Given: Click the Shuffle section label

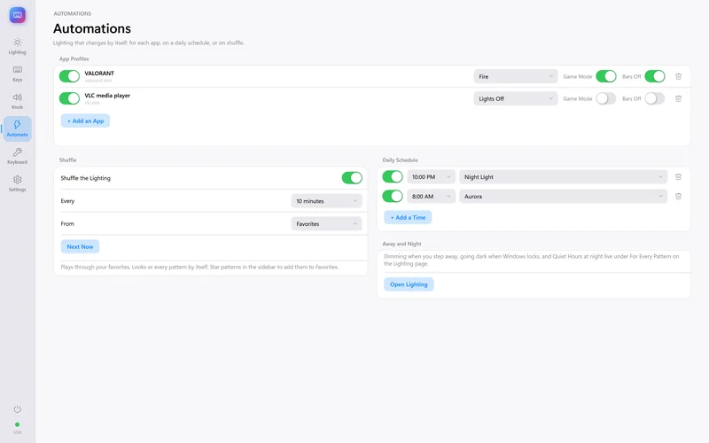Looking at the screenshot, I should 68,160.
